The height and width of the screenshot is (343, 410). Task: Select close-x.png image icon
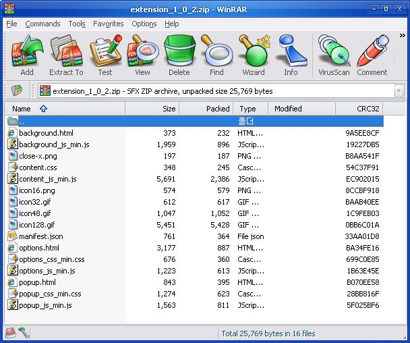click(x=12, y=156)
